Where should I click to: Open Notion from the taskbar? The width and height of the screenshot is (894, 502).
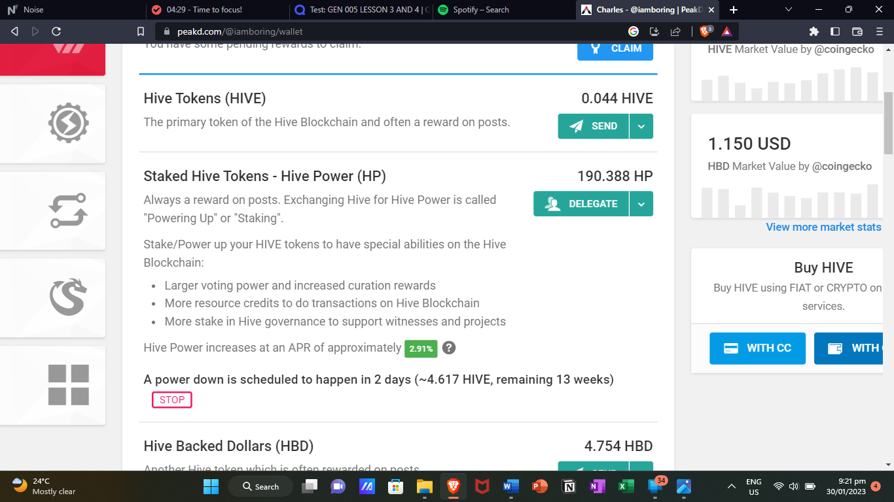pos(569,486)
